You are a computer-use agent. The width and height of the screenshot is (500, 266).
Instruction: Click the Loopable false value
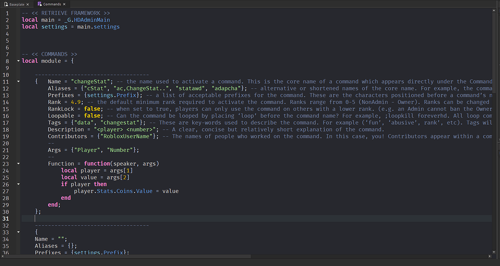coord(92,116)
